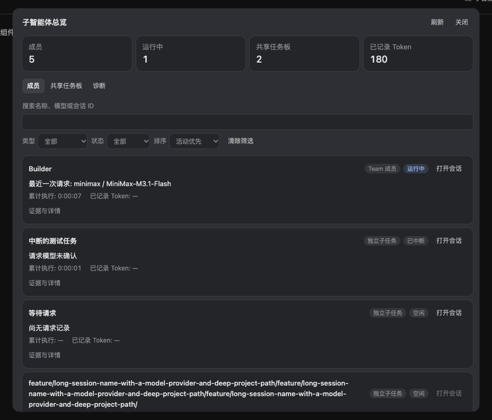Screen dimensions: 492x420
Task: Open the Builder session via 打开会话
Action: 449,169
